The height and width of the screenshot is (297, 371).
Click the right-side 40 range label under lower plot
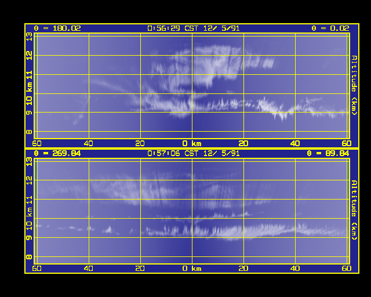(x=295, y=269)
